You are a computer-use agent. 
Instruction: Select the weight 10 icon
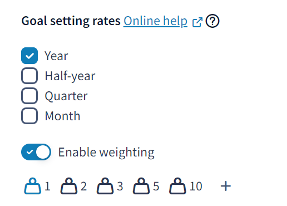[177, 186]
